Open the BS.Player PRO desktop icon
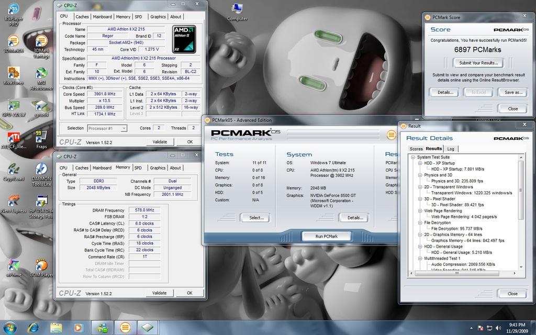 (14, 15)
